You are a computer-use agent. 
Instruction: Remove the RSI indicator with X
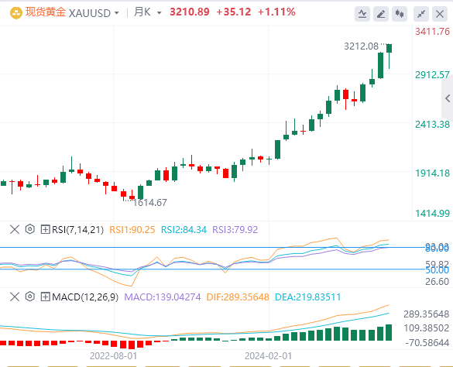coord(15,229)
